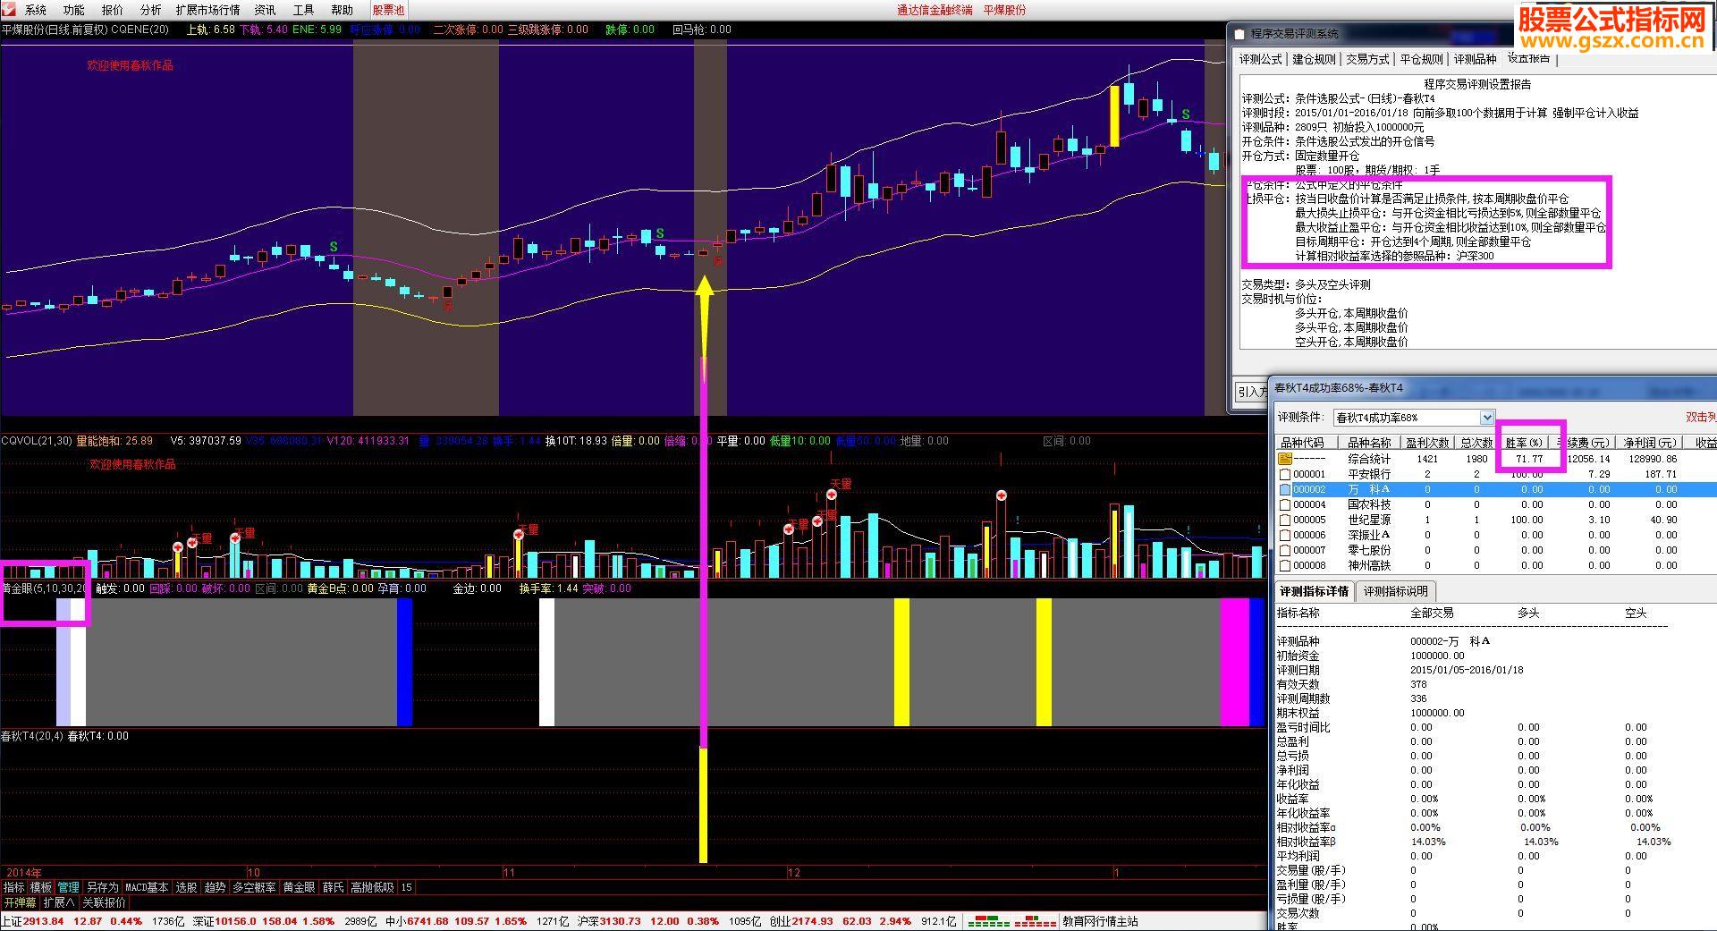Click the 综合统计 folder icon

[x=1285, y=459]
